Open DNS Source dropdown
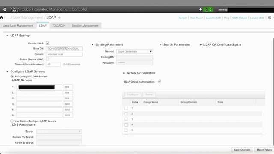Image resolution: width=274 pixels, height=154 pixels. 59,131
